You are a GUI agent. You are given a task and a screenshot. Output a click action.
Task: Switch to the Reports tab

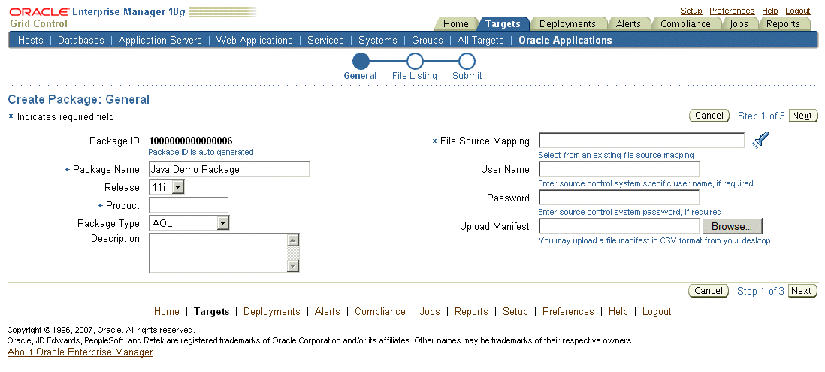click(x=783, y=24)
